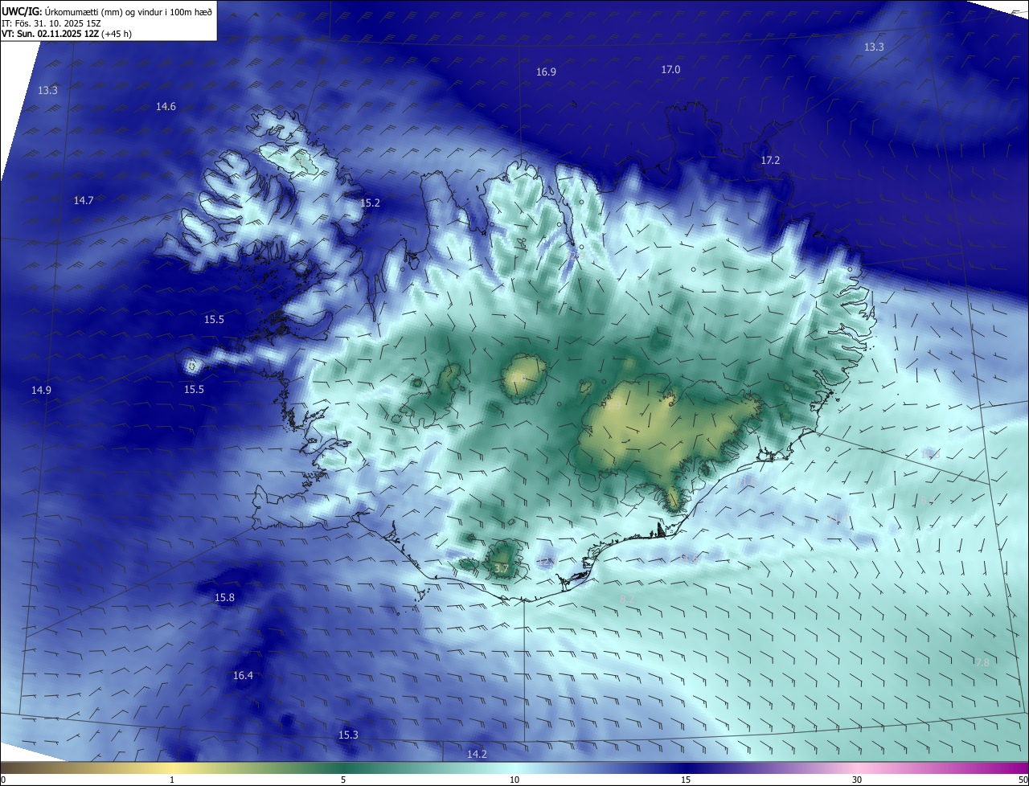Click the 'UWC/IG:' map title text
The image size is (1029, 786).
tap(22, 12)
